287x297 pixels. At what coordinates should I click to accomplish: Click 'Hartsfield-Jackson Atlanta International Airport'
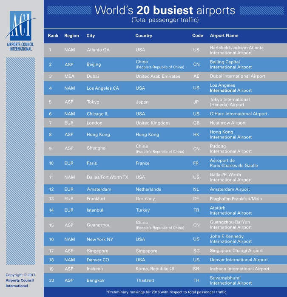pos(236,50)
